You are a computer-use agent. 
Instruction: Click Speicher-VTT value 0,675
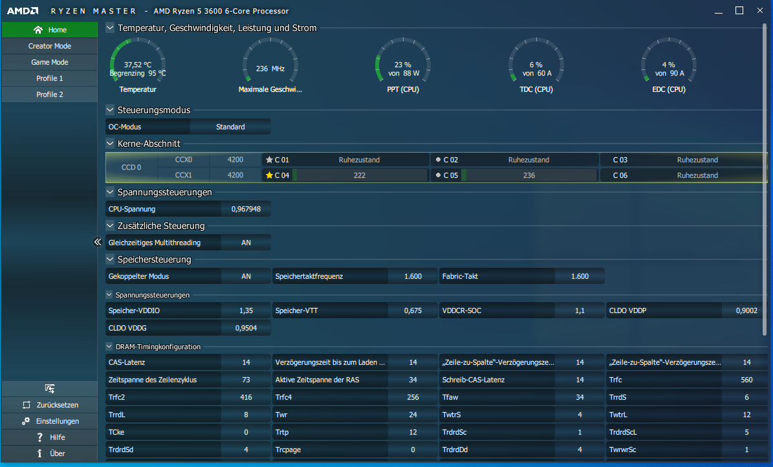coord(413,310)
